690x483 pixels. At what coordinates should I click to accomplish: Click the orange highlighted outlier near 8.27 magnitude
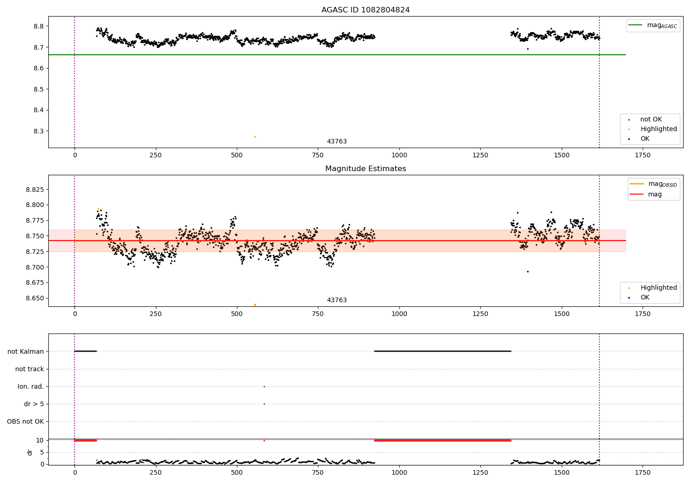pyautogui.click(x=255, y=137)
